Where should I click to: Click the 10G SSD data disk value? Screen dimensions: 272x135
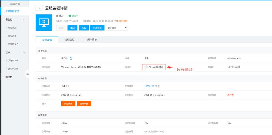click(x=229, y=123)
